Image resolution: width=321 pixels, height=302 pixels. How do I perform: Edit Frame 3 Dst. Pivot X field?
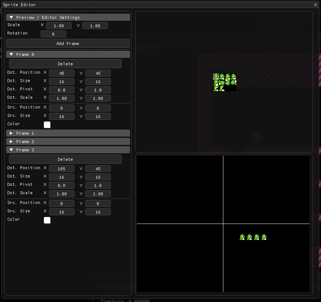point(62,185)
